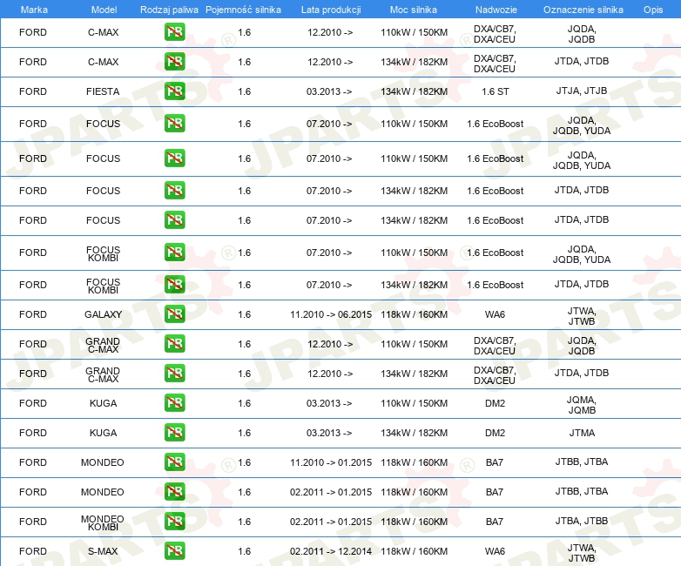This screenshot has width=681, height=566.
Task: Click petrol fuel icon in GALAXY row
Action: point(174,314)
